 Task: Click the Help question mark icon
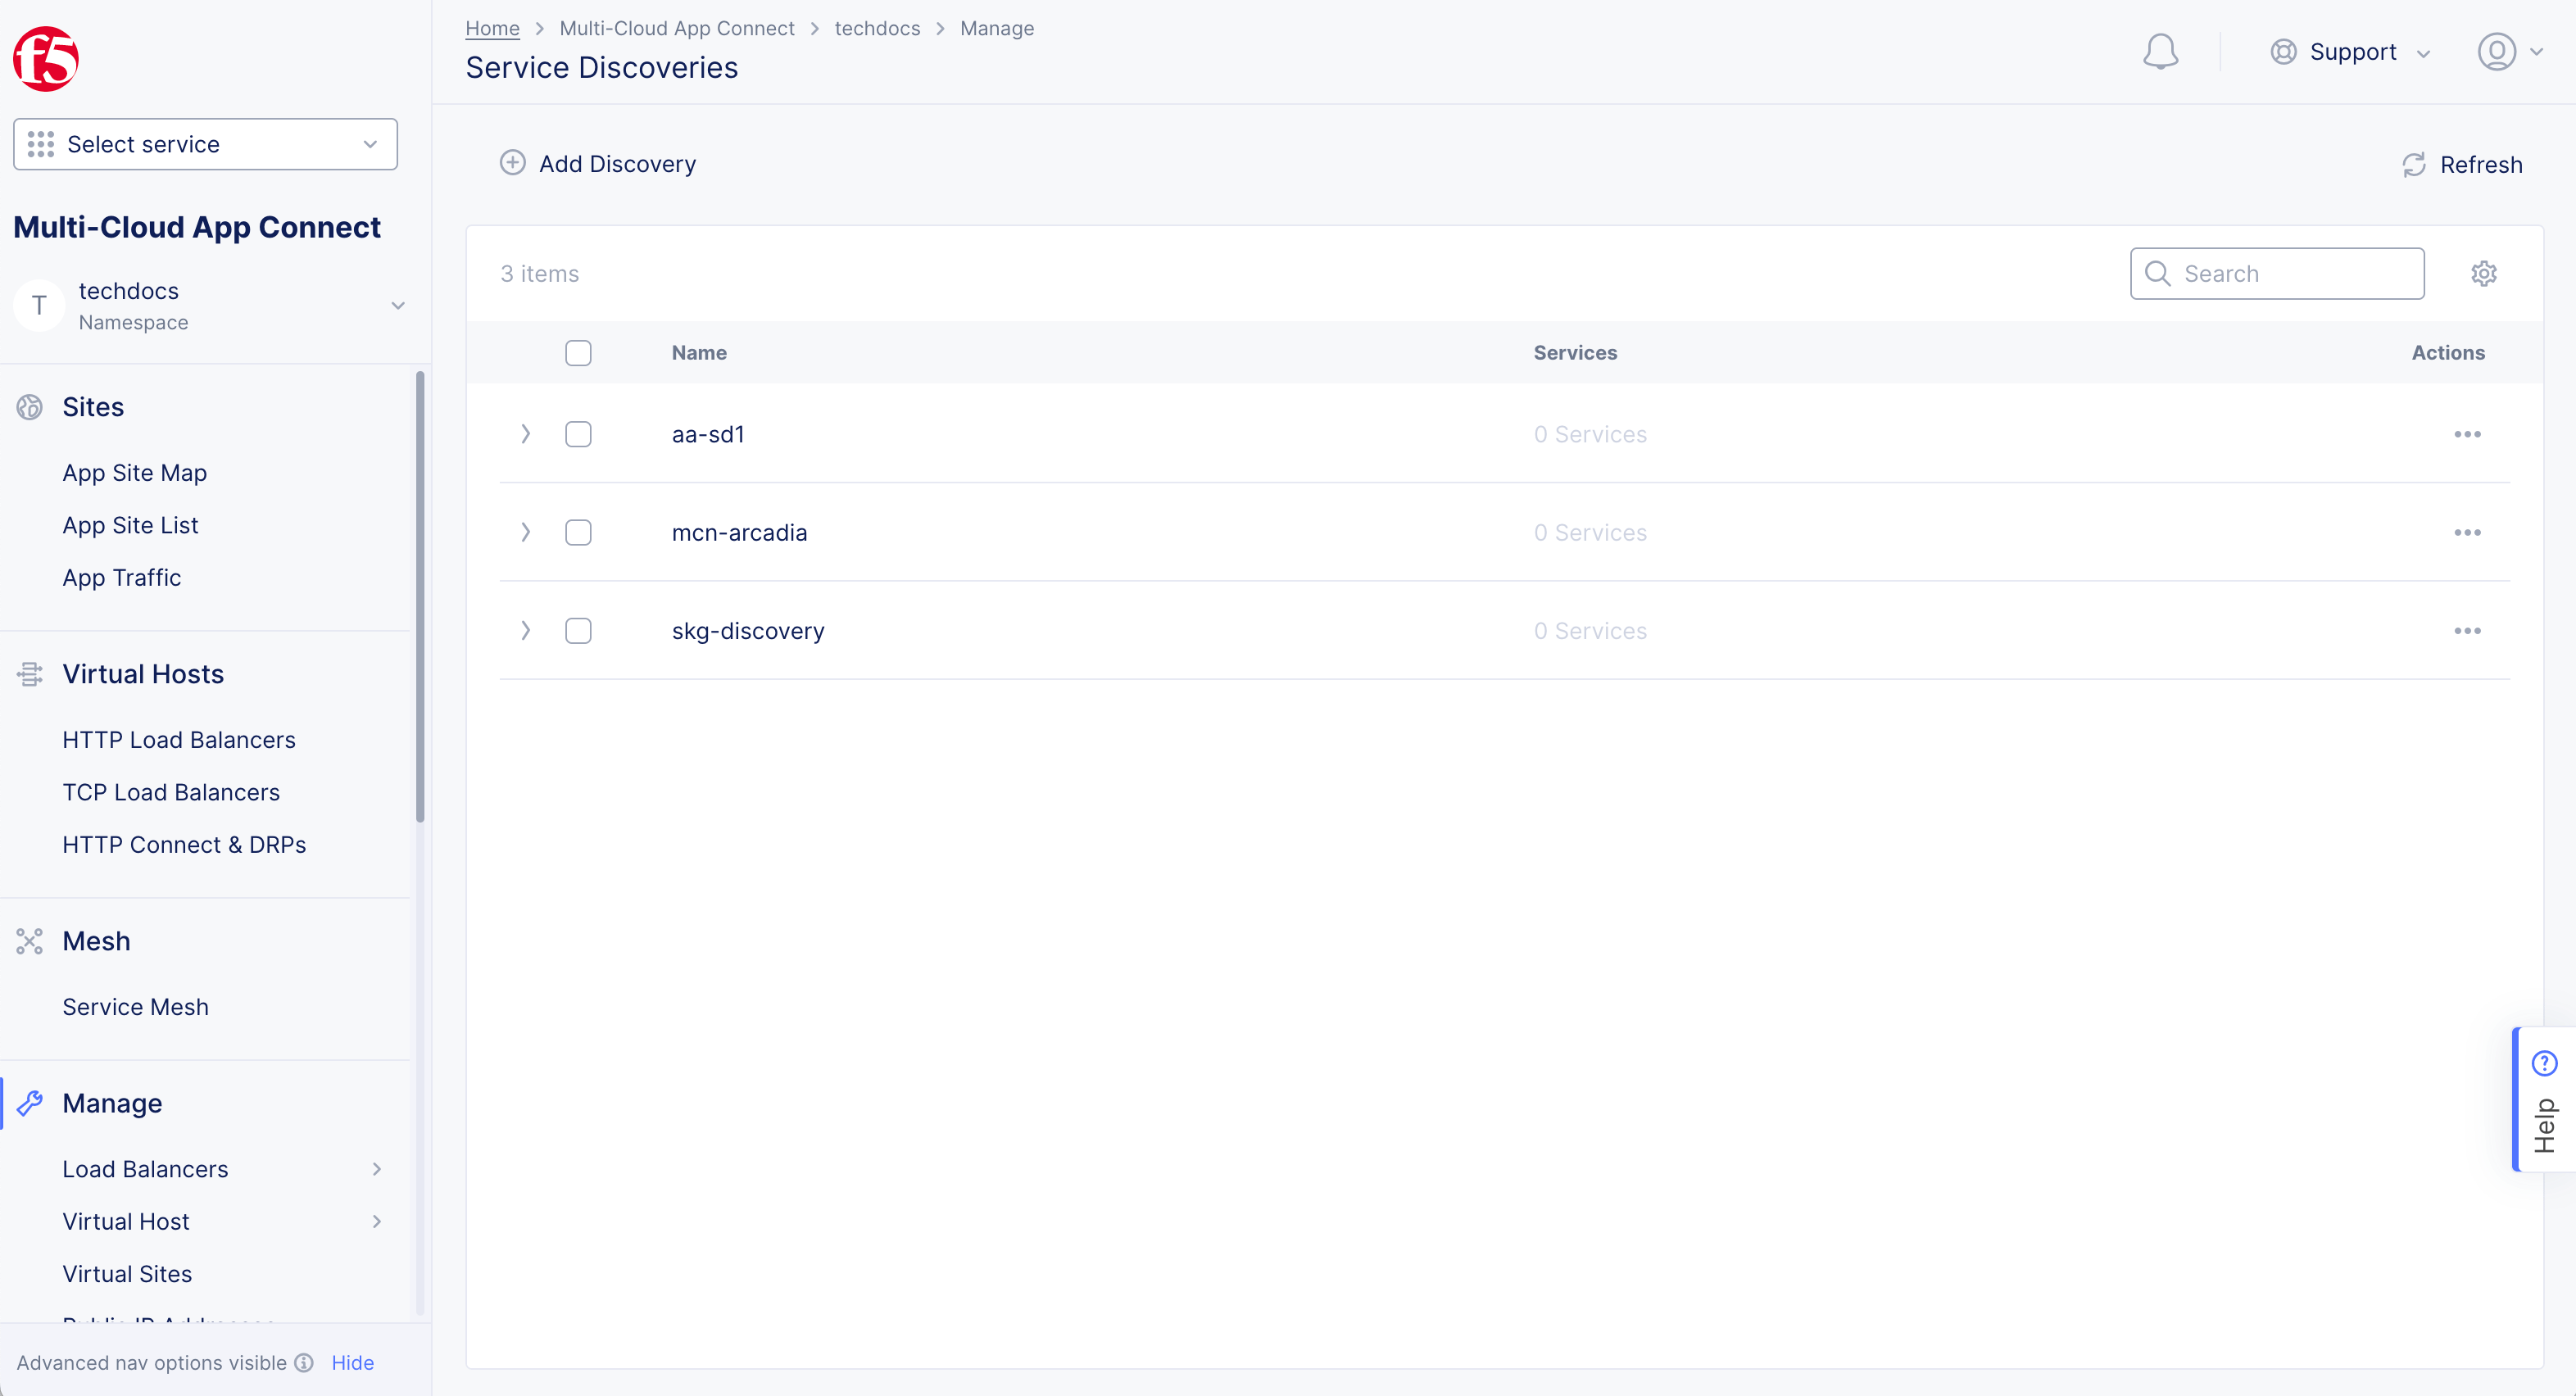pos(2544,1063)
